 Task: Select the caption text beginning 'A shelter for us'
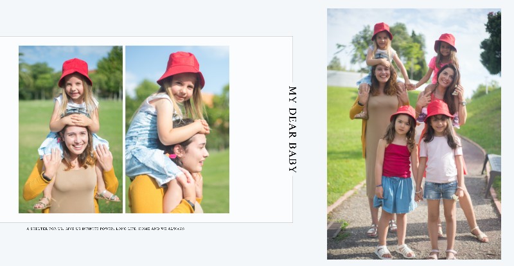click(105, 229)
